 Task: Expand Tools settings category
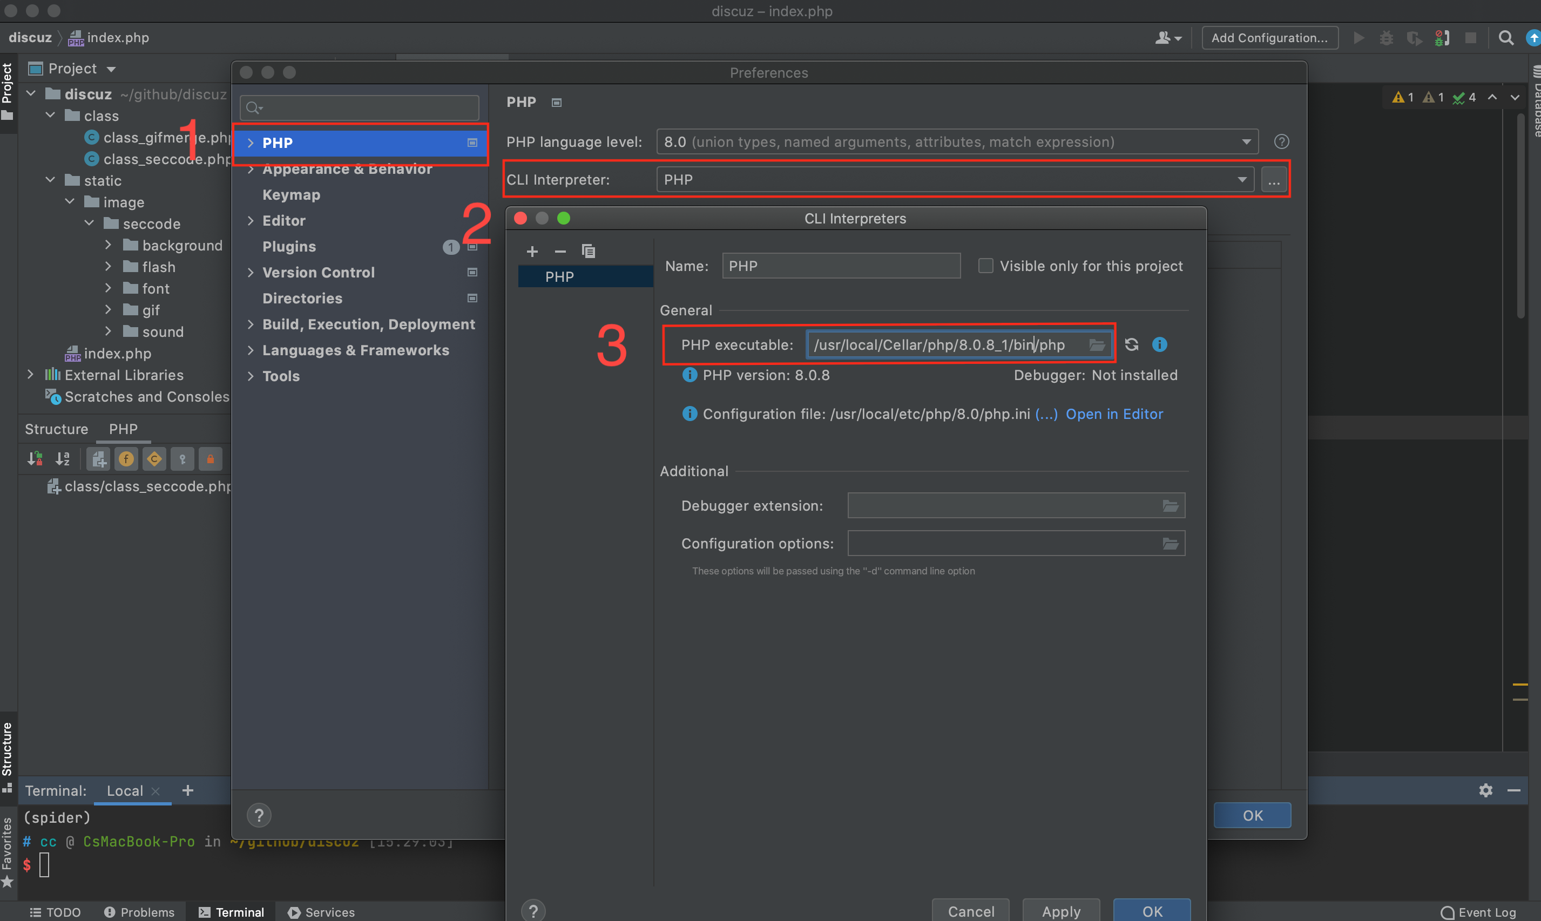pos(251,377)
